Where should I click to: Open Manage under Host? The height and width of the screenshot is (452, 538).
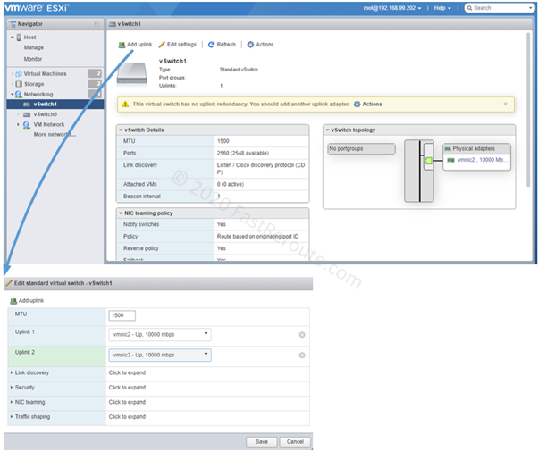pyautogui.click(x=34, y=47)
